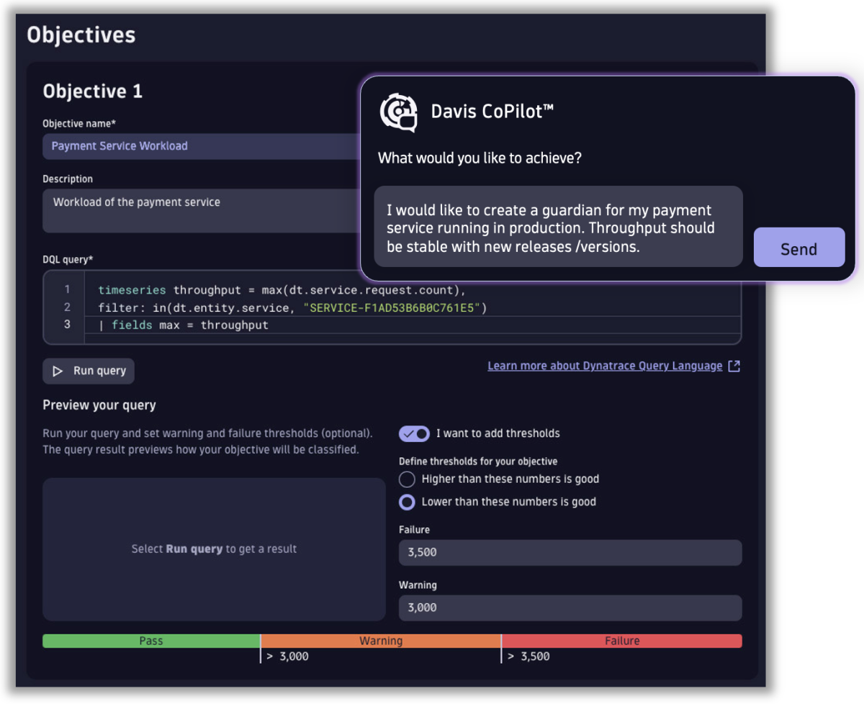864x704 pixels.
Task: Select "Lower than these numbers is good"
Action: click(406, 502)
